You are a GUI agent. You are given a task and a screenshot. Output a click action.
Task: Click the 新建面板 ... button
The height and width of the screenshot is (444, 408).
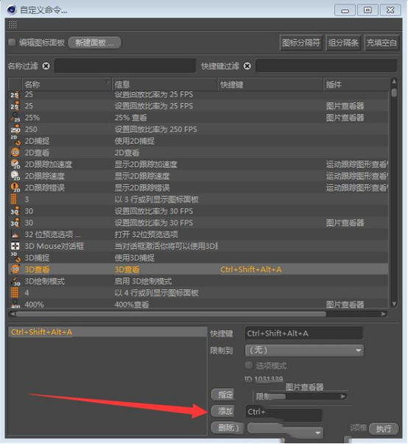click(95, 43)
